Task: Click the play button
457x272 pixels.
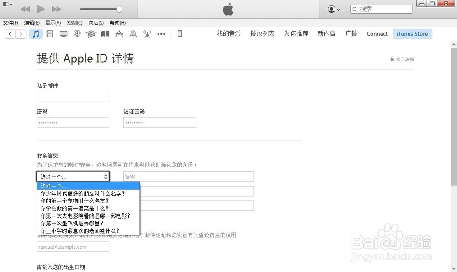Action: 41,9
